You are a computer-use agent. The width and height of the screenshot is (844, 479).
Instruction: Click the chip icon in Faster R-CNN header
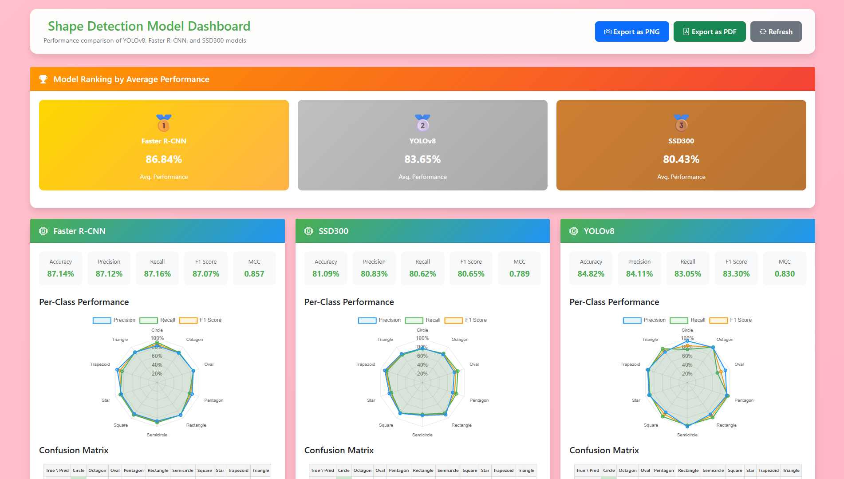tap(43, 231)
